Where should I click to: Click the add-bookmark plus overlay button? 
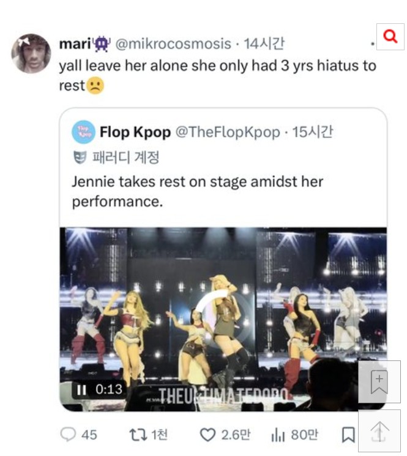(x=379, y=382)
